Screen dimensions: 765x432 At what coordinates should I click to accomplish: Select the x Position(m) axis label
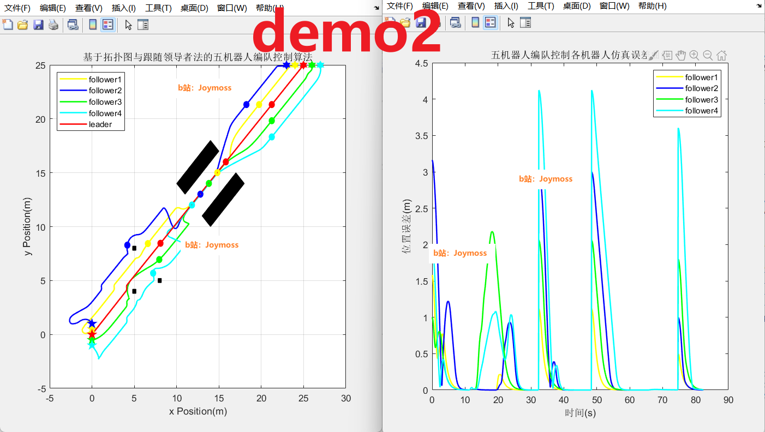(x=198, y=411)
